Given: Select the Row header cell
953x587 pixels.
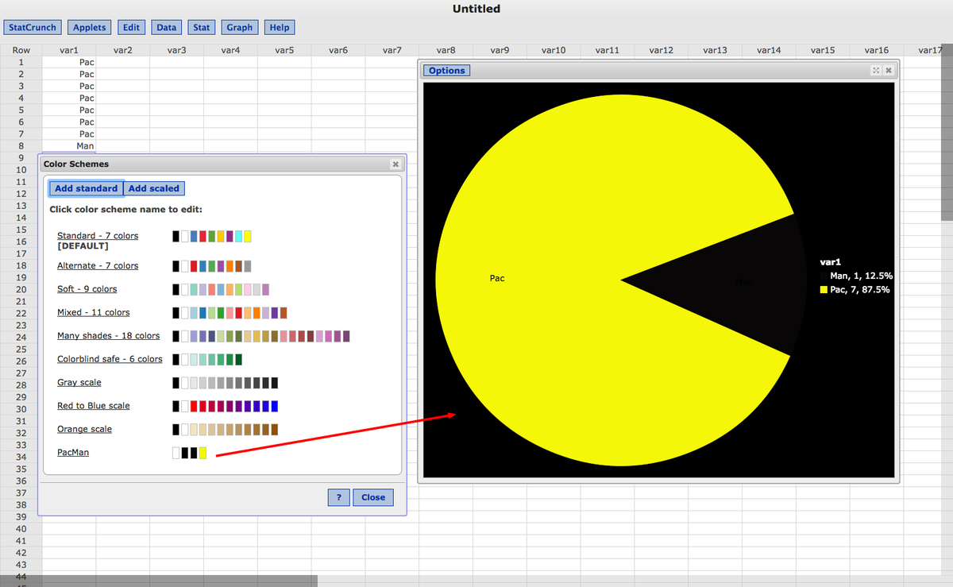Looking at the screenshot, I should (x=21, y=50).
